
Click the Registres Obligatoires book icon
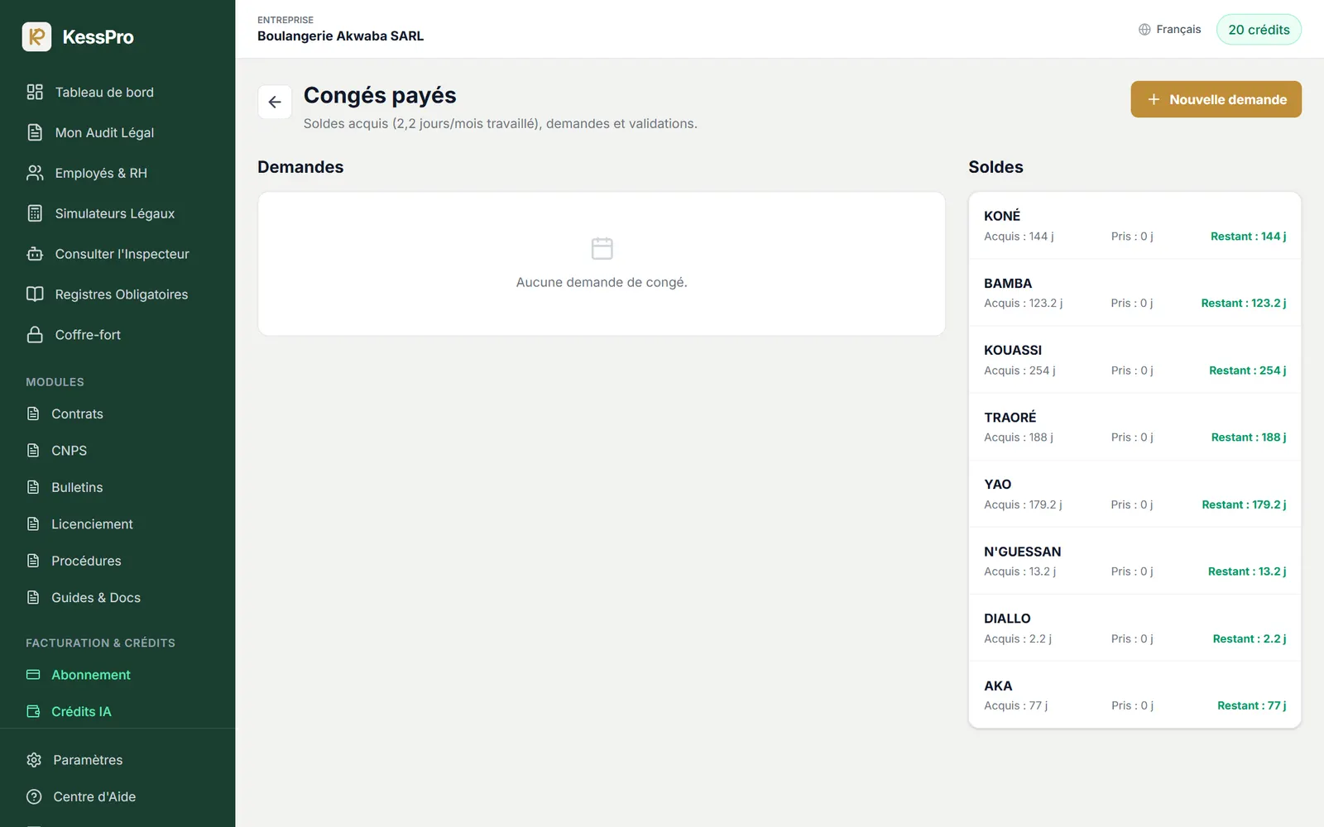(x=35, y=294)
